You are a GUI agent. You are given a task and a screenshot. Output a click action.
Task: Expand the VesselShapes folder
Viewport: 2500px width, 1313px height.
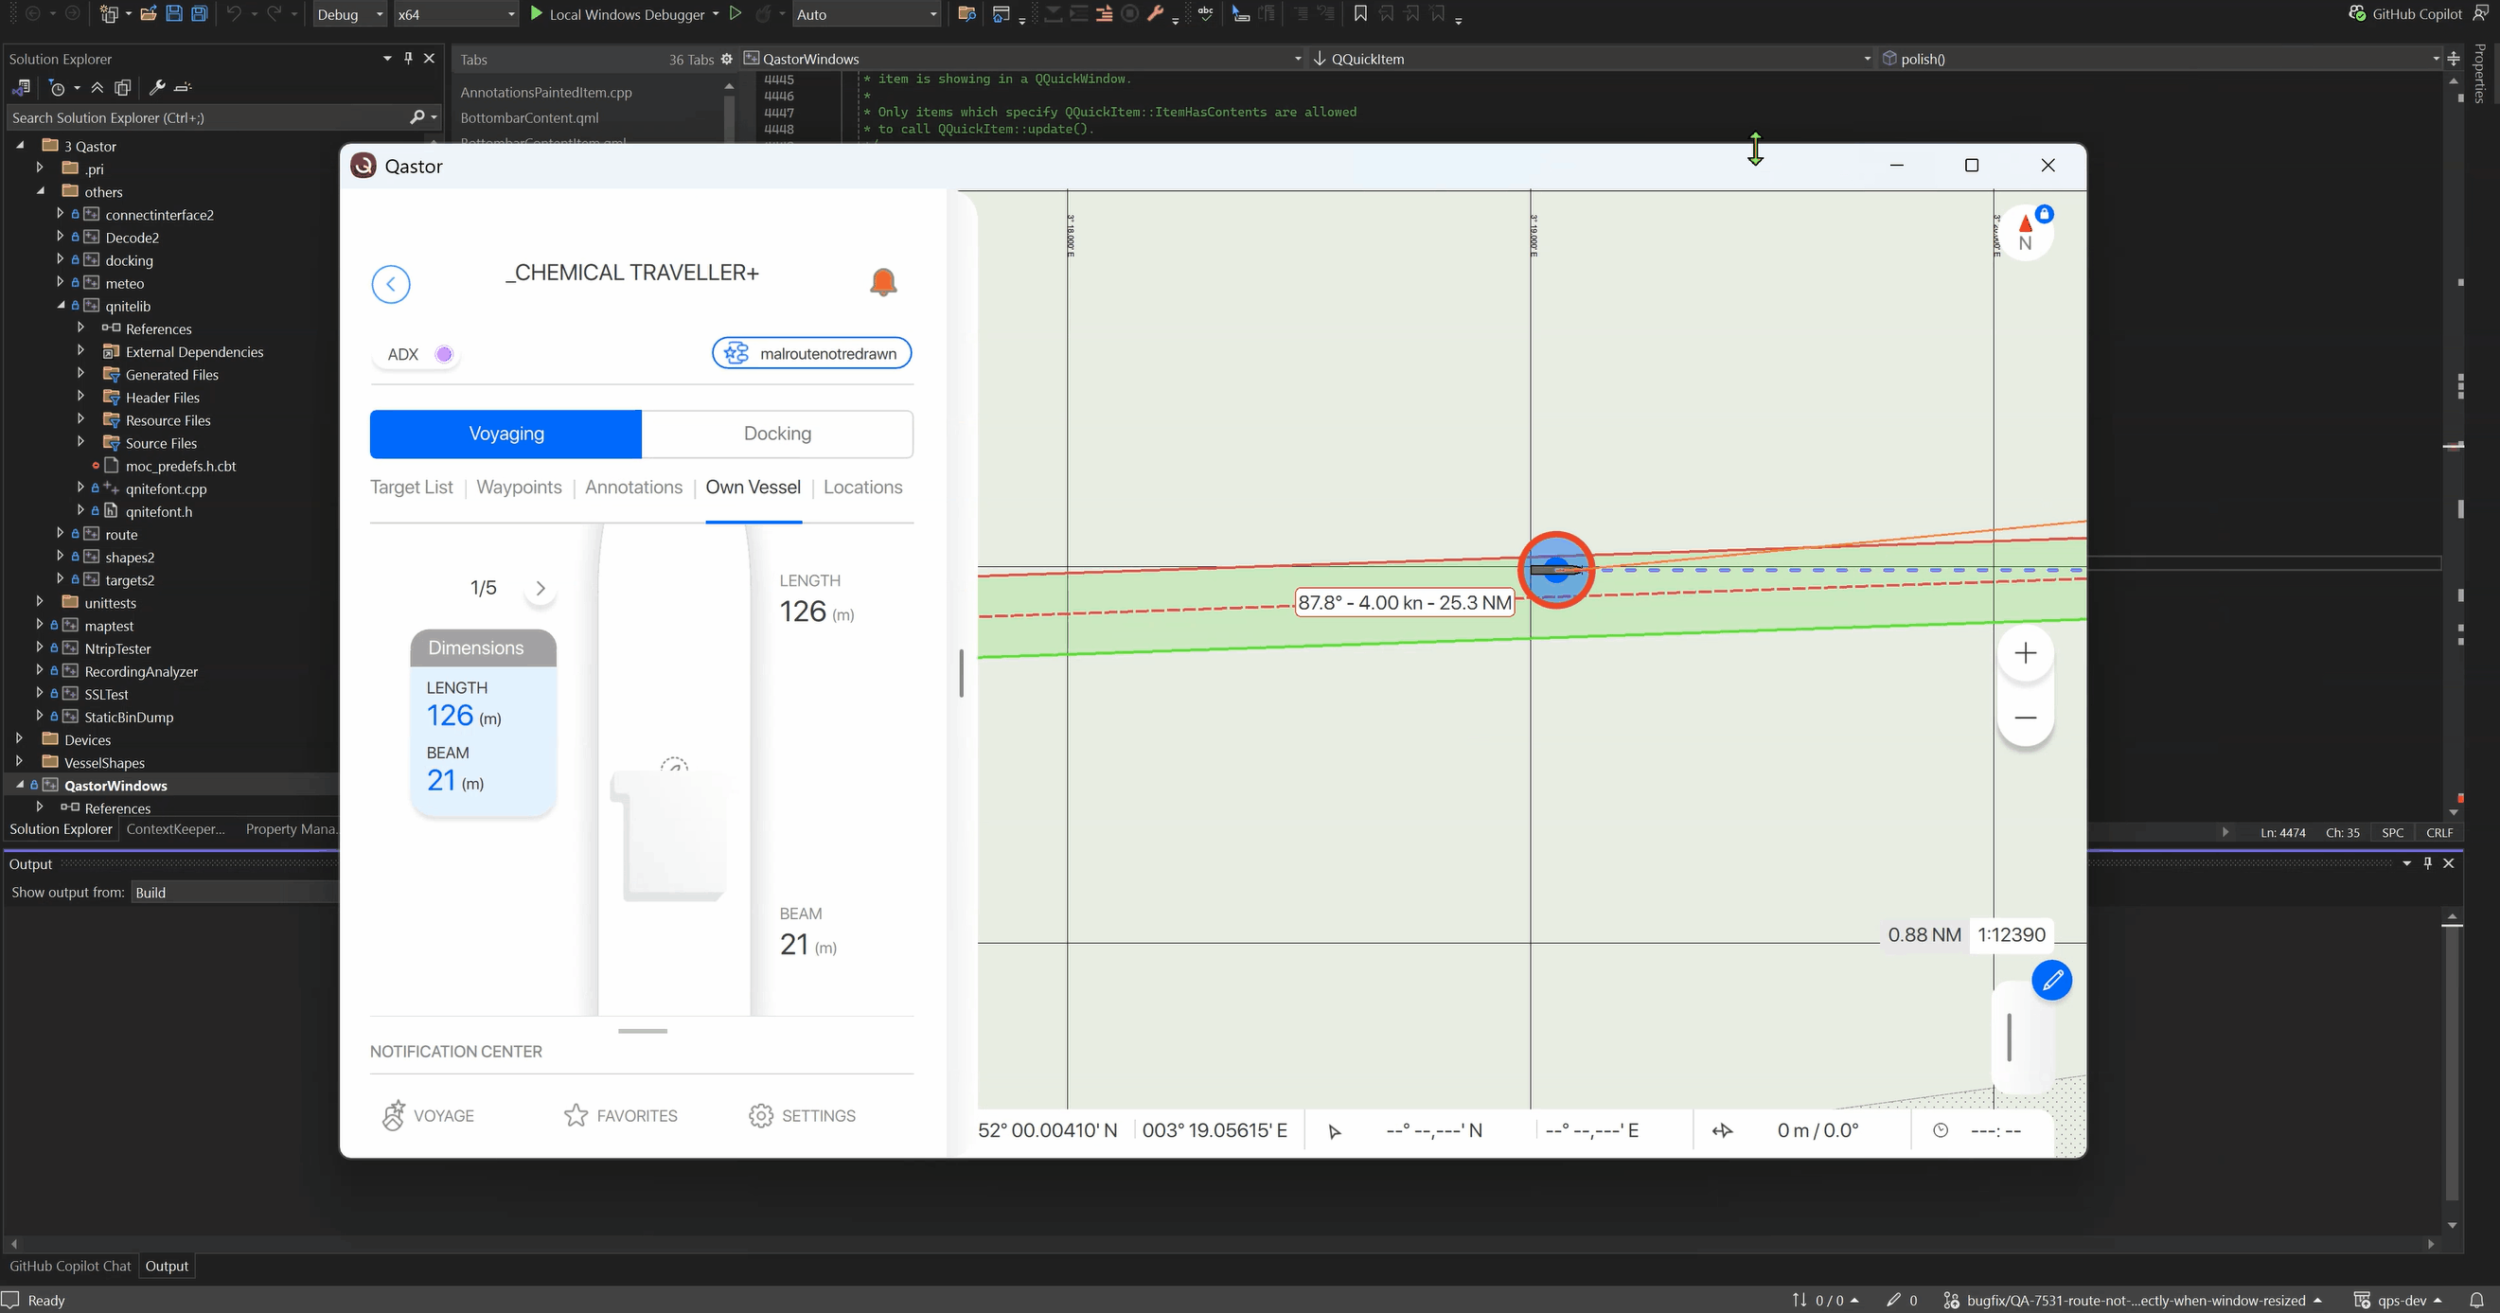(20, 762)
